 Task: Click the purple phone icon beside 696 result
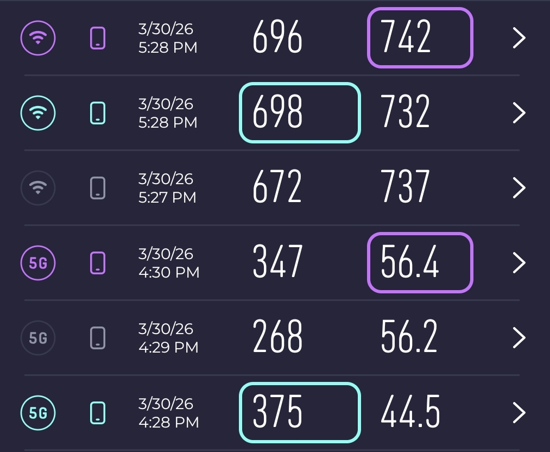(x=98, y=38)
